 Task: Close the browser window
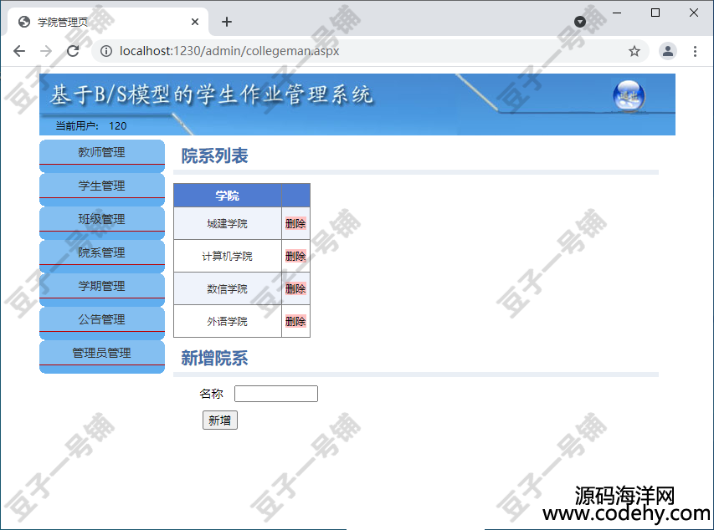(694, 13)
